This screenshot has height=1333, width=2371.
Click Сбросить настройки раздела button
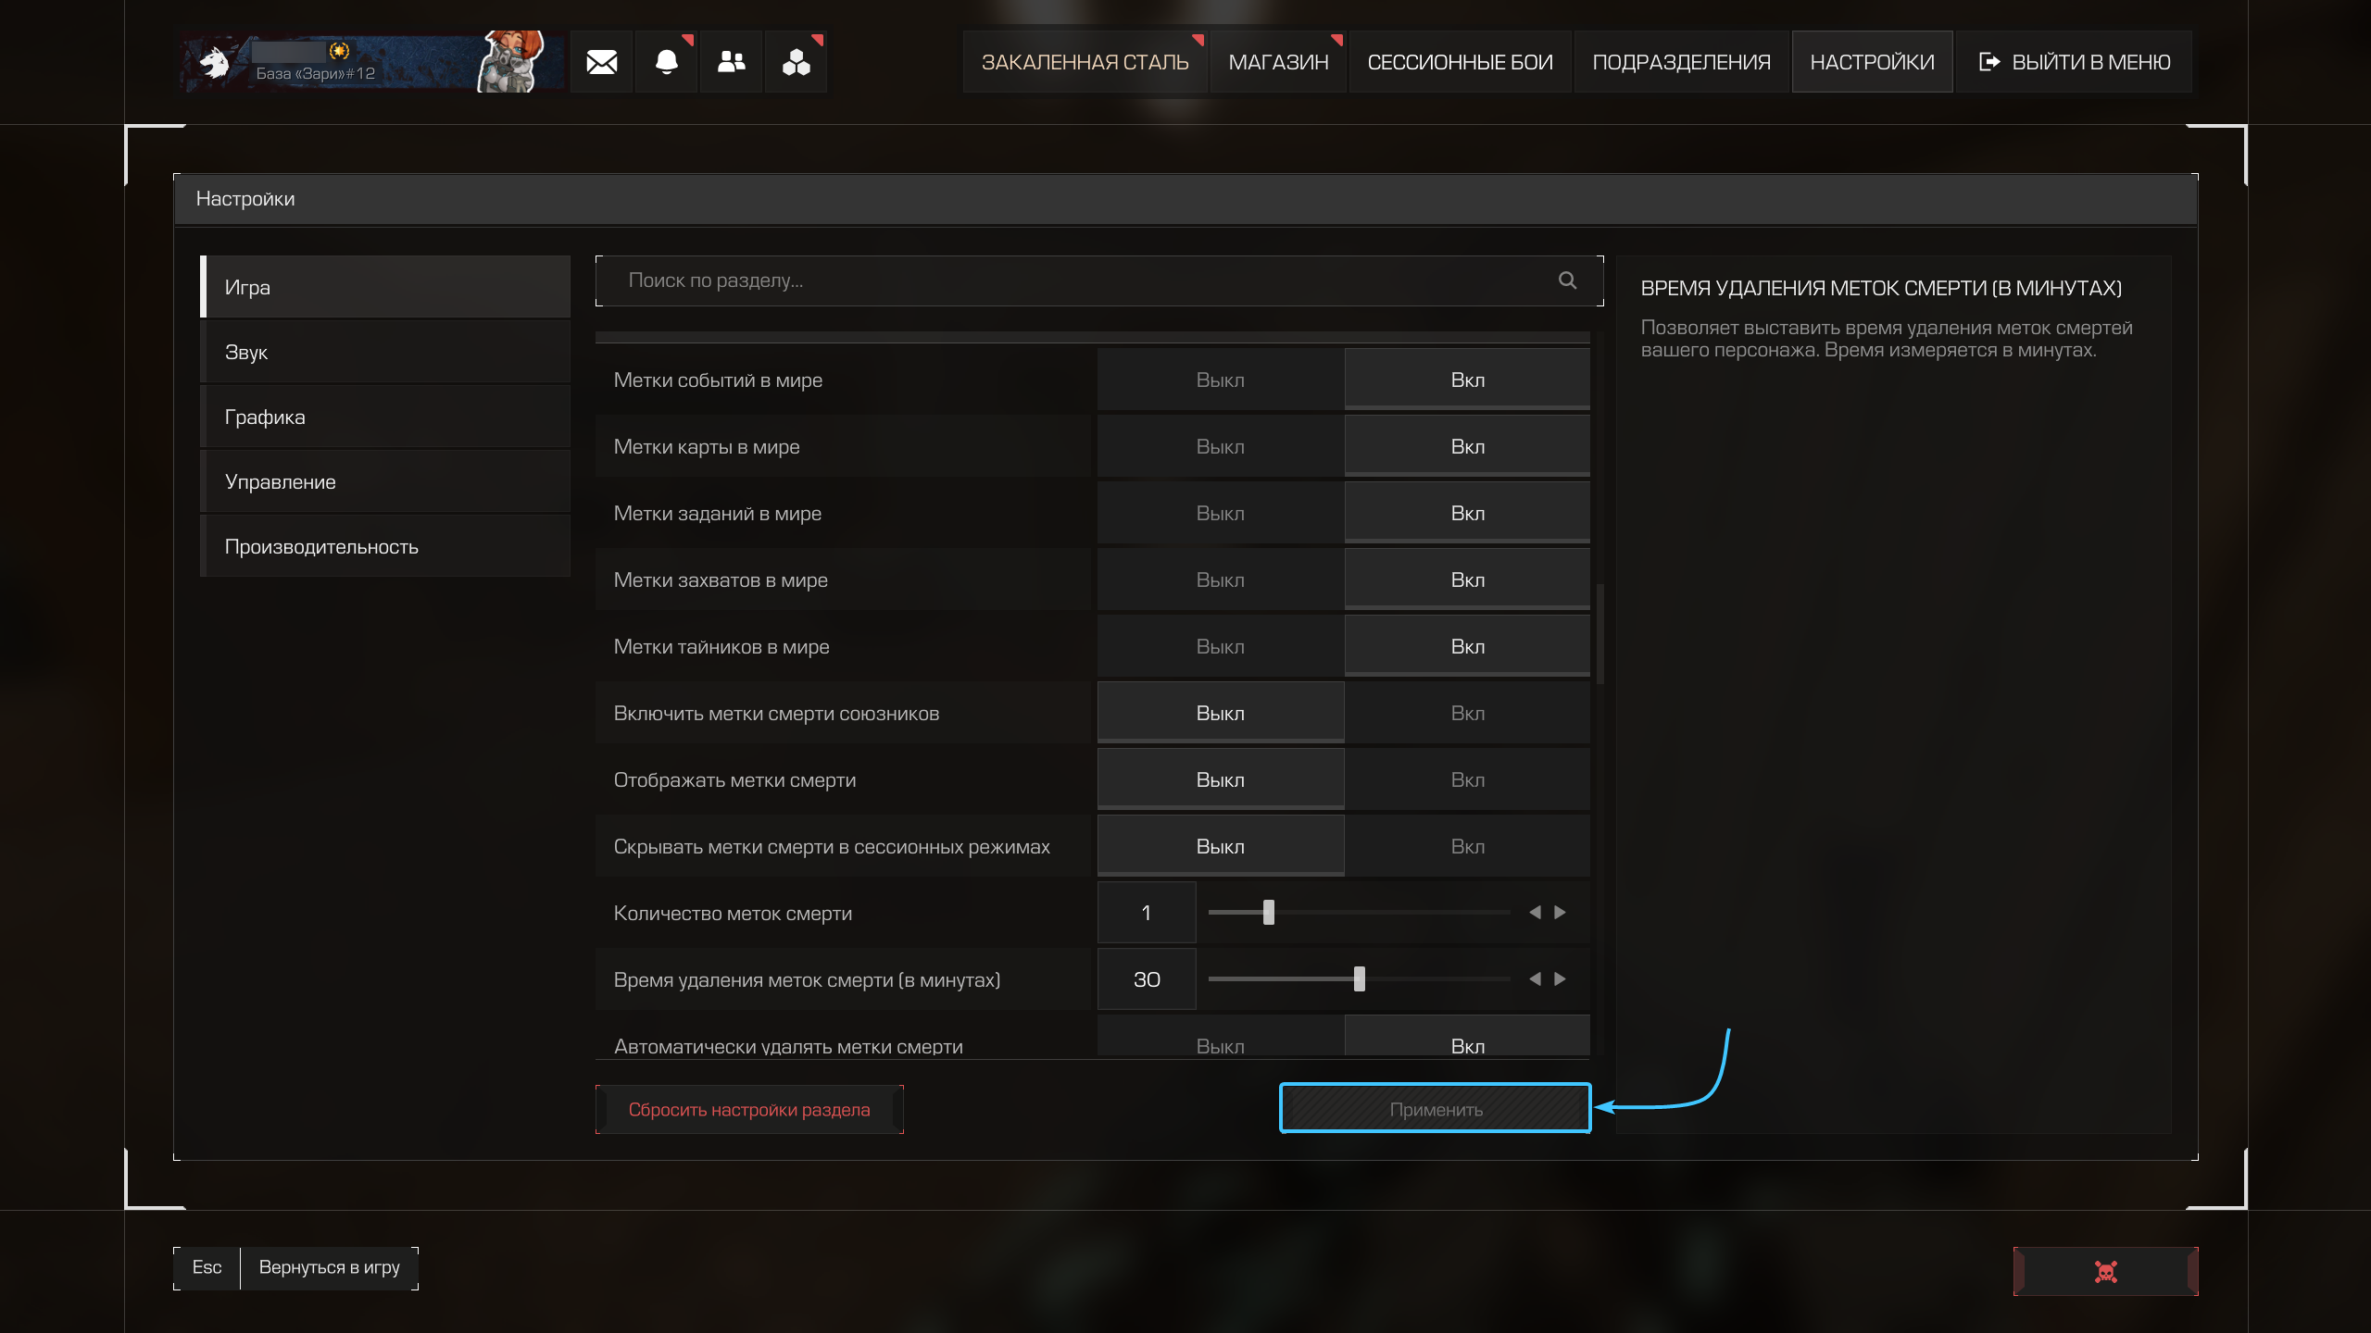pos(748,1109)
